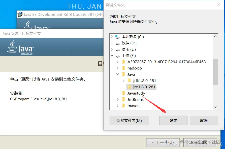Close the 浏览文件夹 dialog
The image size is (225, 149).
tap(218, 5)
